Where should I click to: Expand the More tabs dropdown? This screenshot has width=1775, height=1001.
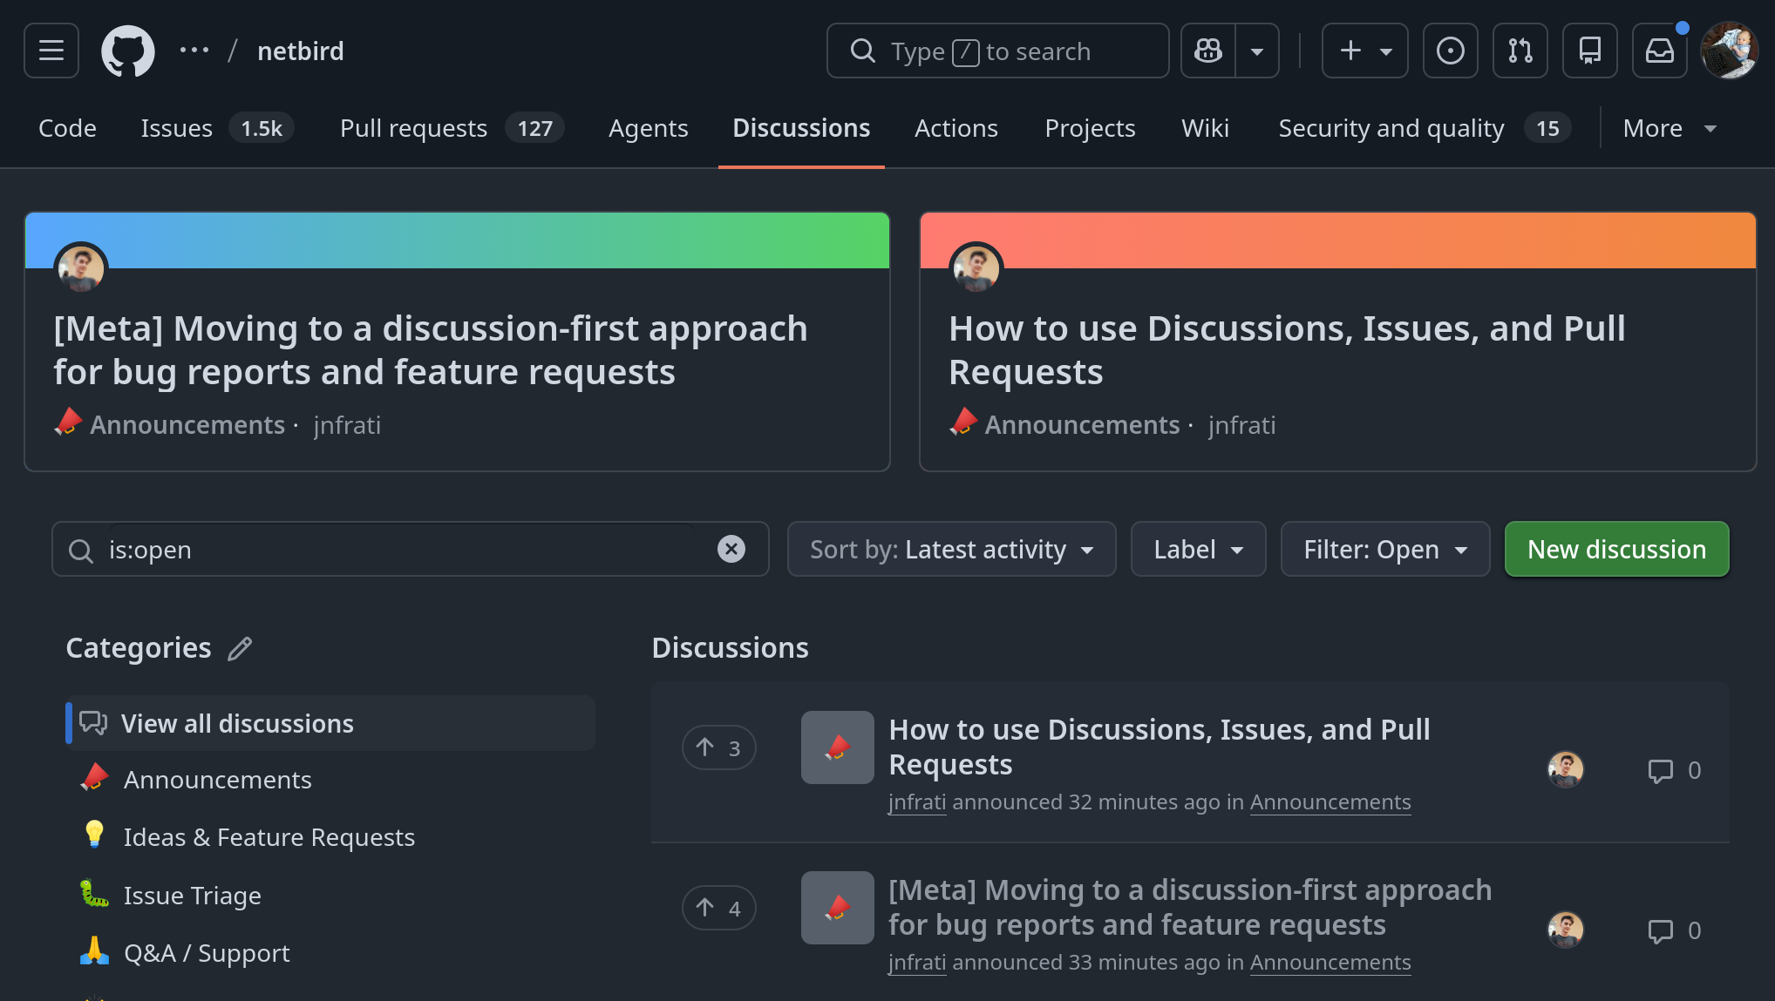point(1670,128)
